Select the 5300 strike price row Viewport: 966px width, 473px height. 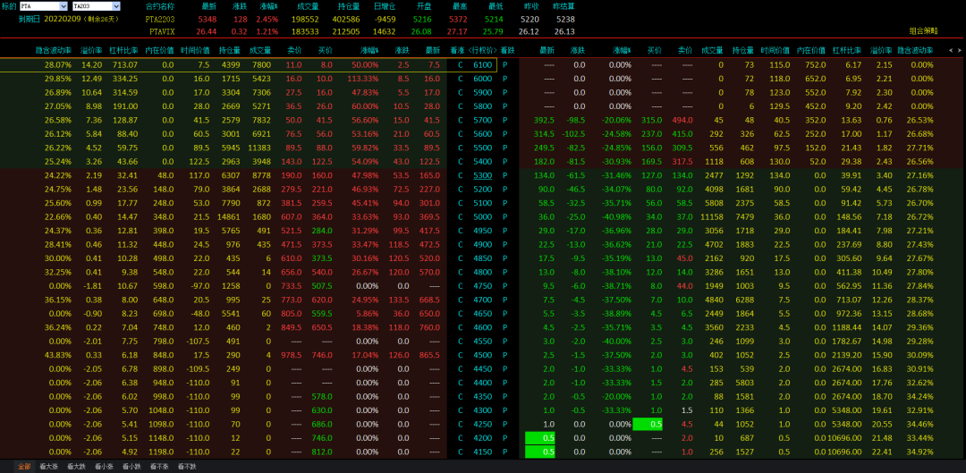[x=482, y=175]
